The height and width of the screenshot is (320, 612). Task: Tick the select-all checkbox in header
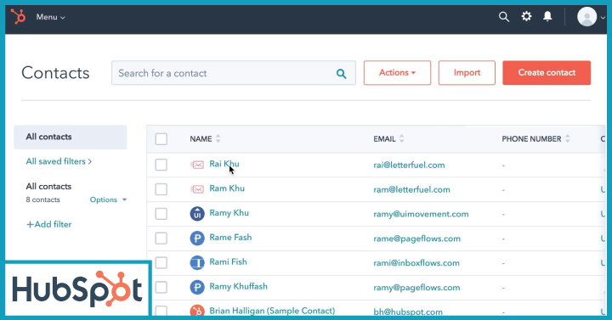pyautogui.click(x=161, y=138)
